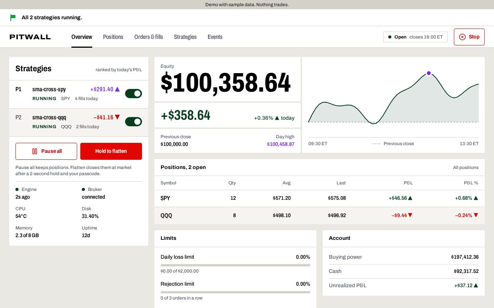Click the Hold to flatten button

pos(111,151)
